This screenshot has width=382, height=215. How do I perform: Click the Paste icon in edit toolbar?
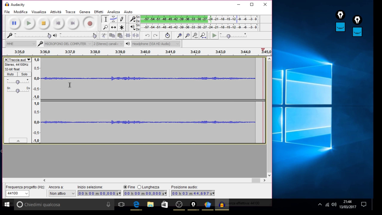[x=120, y=36]
